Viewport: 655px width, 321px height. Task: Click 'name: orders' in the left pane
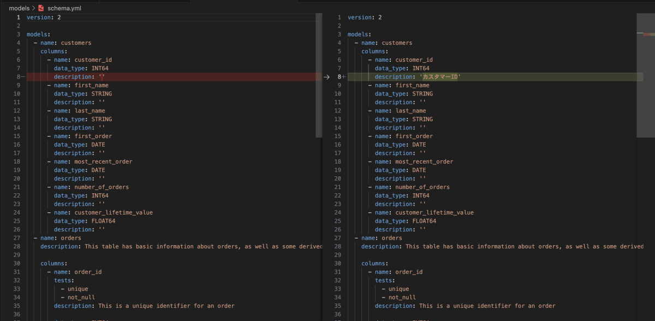point(61,238)
